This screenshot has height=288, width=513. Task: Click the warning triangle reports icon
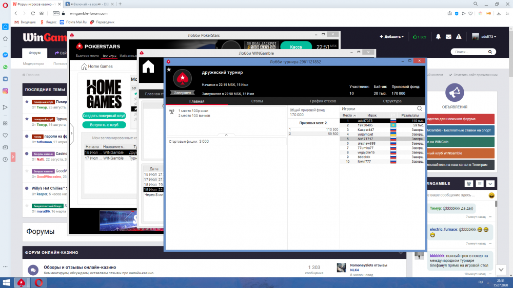click(459, 37)
